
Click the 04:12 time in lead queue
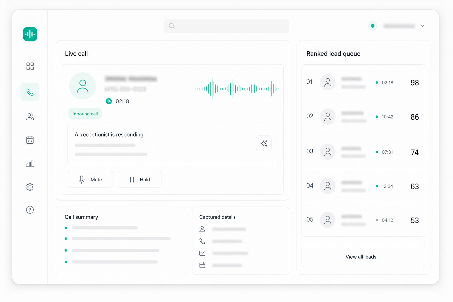pyautogui.click(x=387, y=220)
